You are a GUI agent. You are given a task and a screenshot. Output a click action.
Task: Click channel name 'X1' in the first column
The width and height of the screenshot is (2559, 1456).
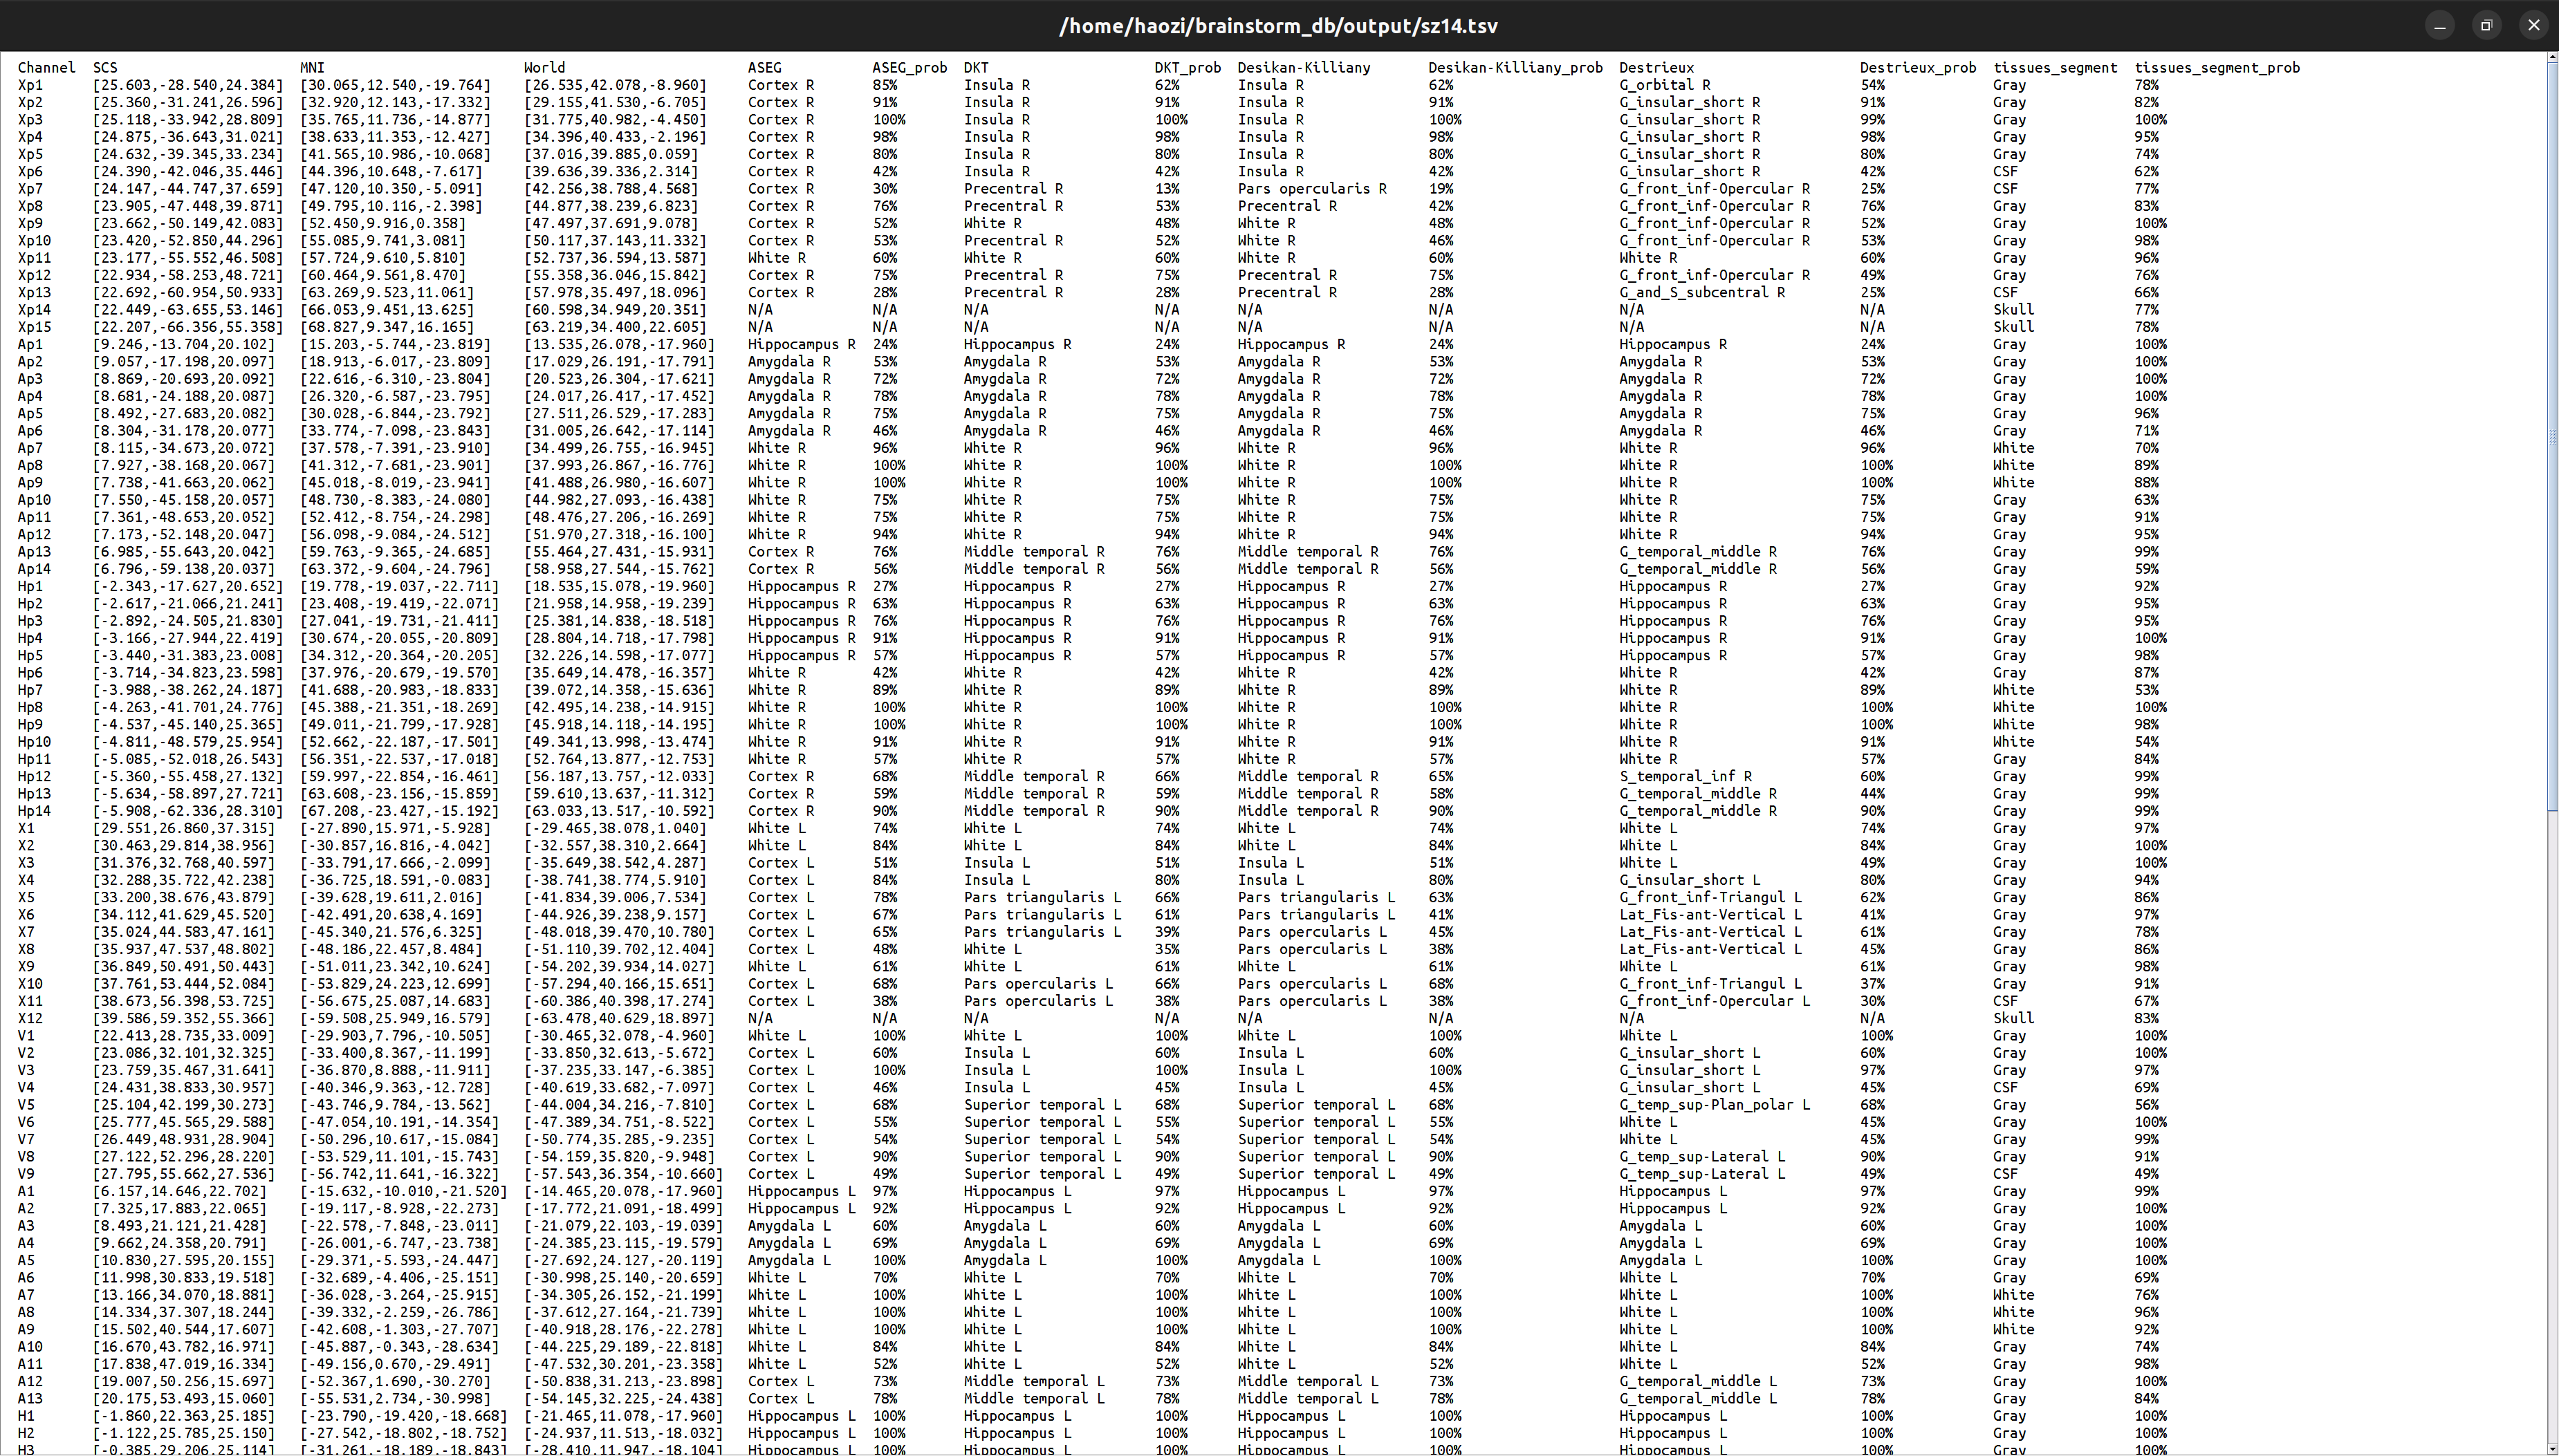pos(26,829)
